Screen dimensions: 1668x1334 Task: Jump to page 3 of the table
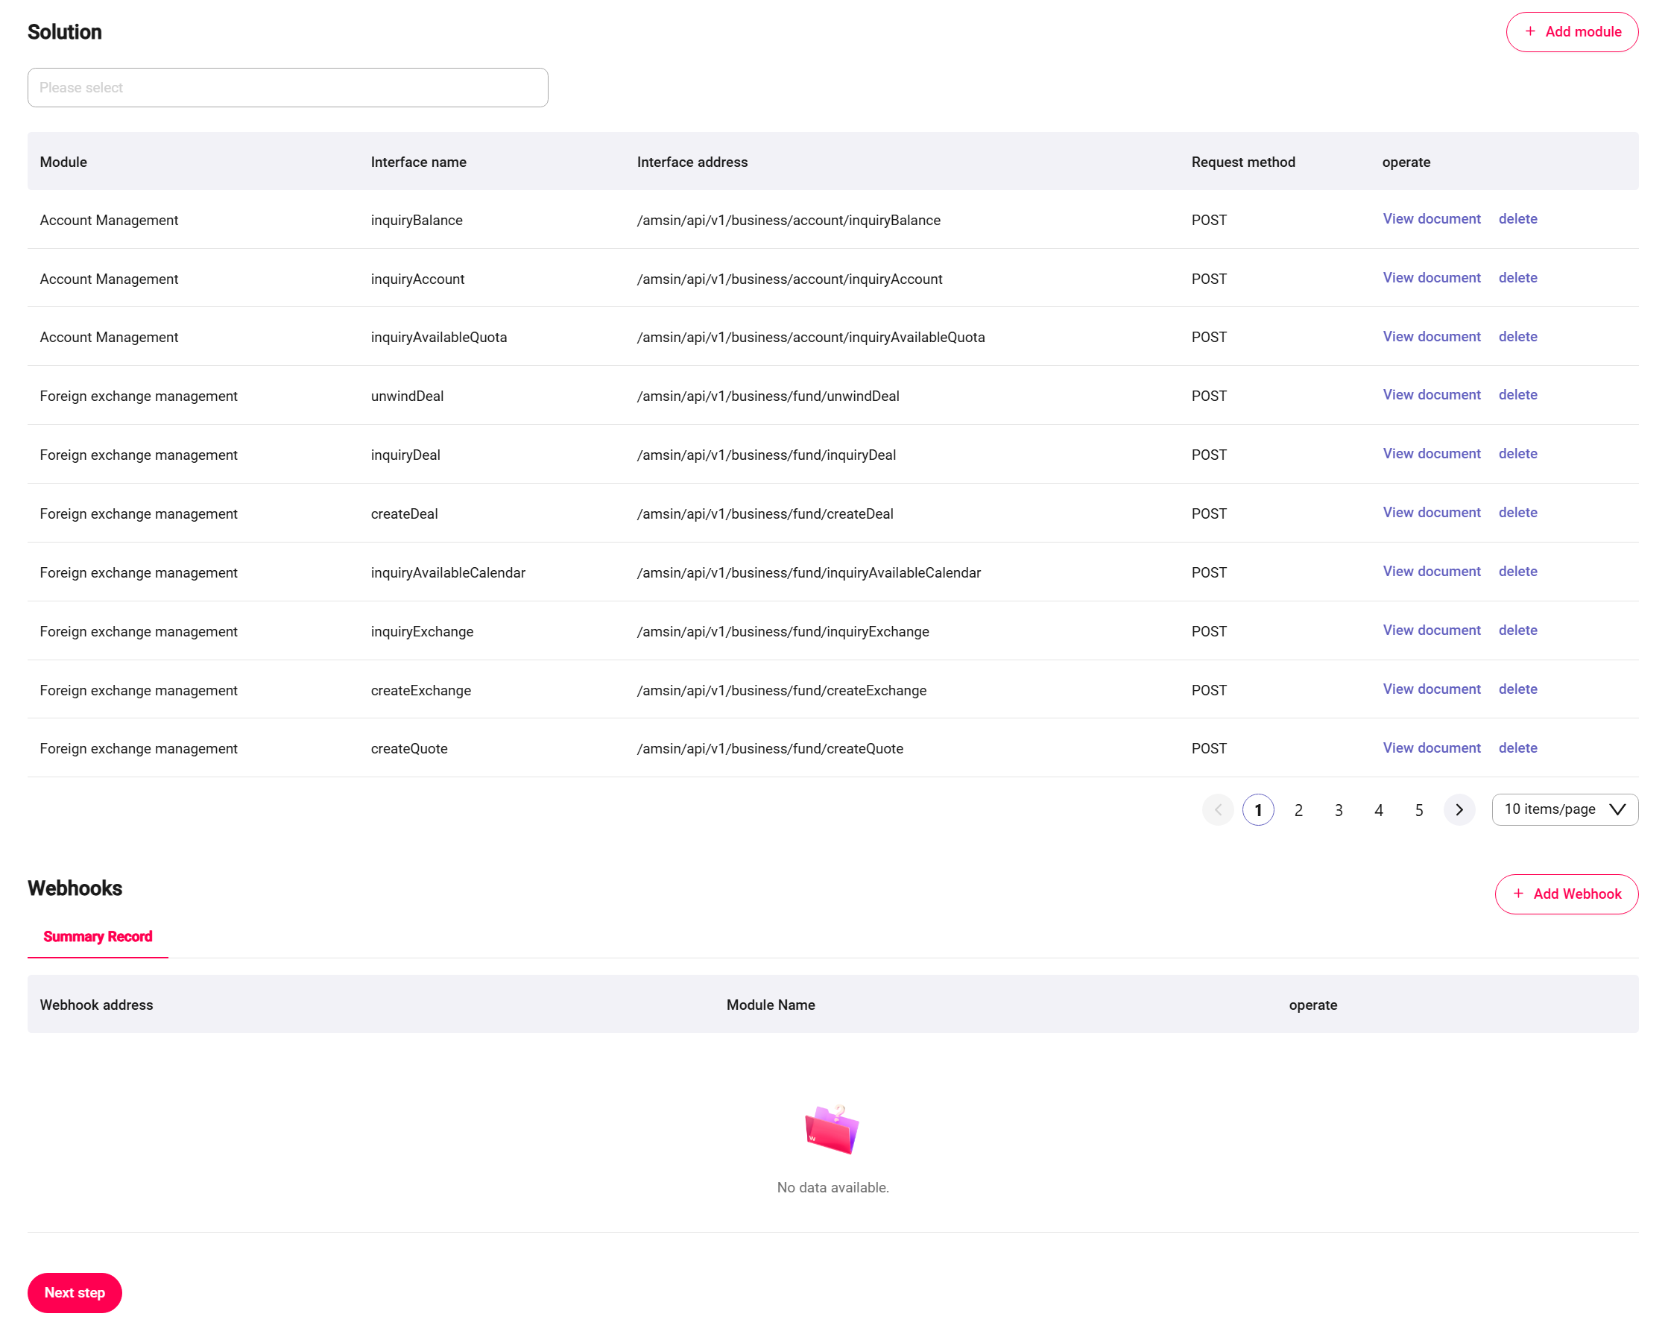coord(1339,810)
